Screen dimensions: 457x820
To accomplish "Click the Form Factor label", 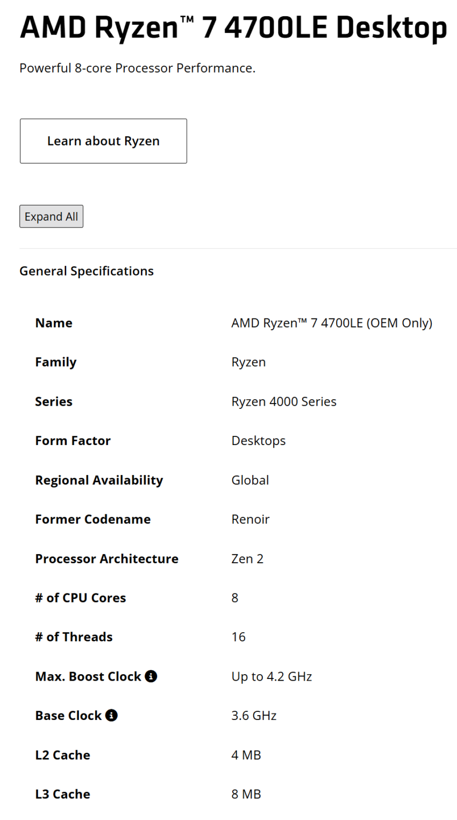I will point(73,441).
